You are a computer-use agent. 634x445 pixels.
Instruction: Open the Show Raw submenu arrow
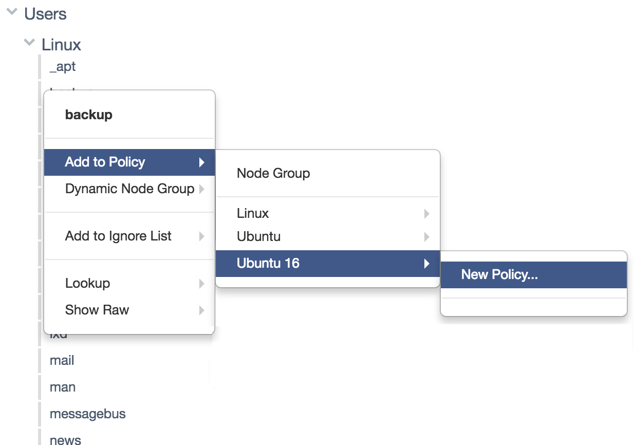click(x=202, y=310)
